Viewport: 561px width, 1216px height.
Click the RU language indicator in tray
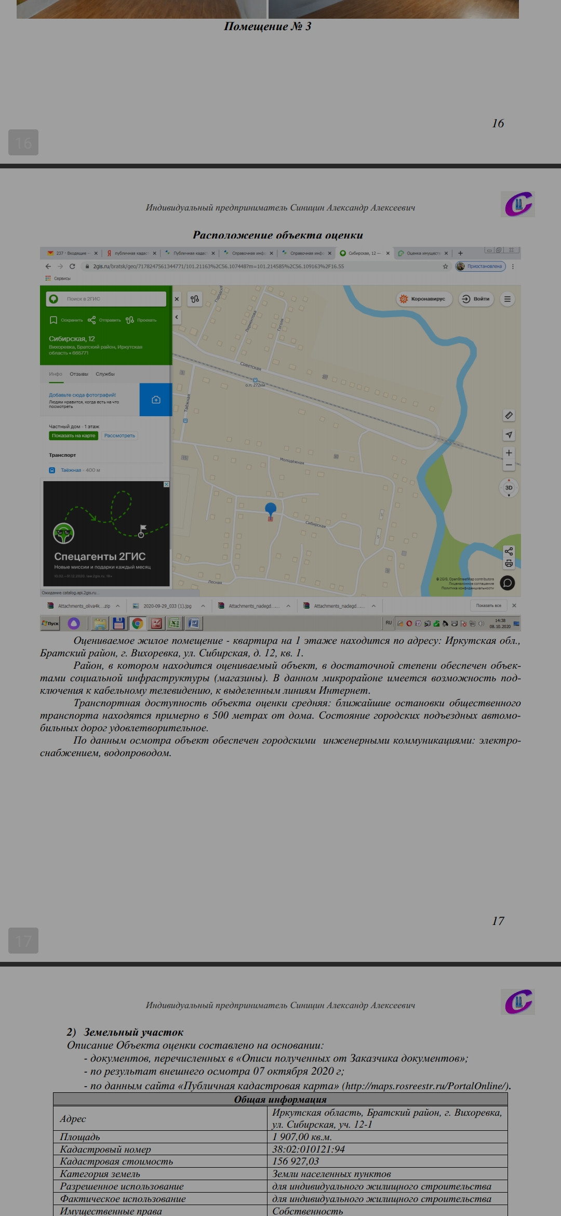tap(389, 623)
